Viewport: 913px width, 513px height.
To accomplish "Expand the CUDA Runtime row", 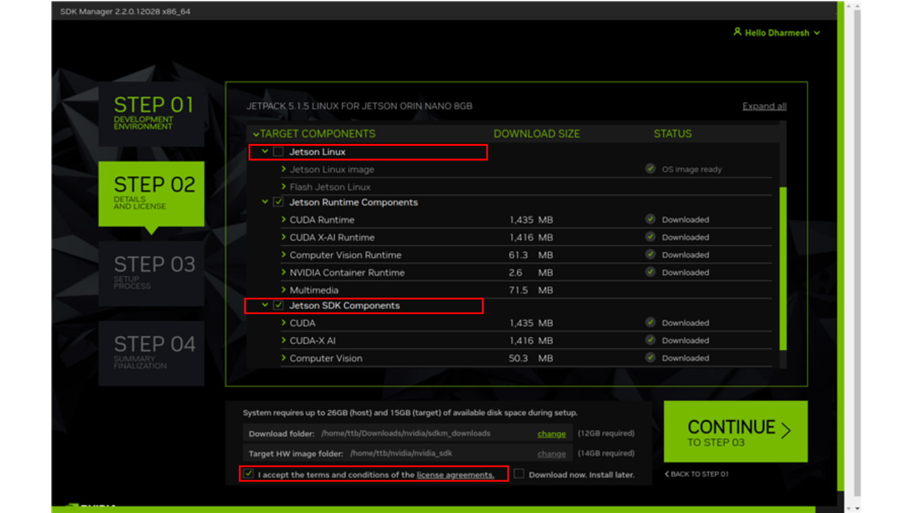I will click(283, 219).
